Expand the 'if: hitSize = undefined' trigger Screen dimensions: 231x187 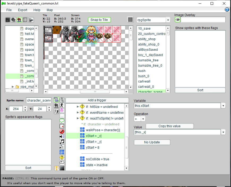[x=78, y=107]
